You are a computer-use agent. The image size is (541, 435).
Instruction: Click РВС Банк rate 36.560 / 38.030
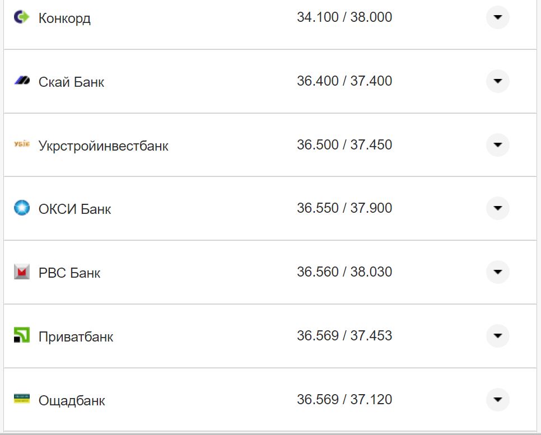coord(344,272)
